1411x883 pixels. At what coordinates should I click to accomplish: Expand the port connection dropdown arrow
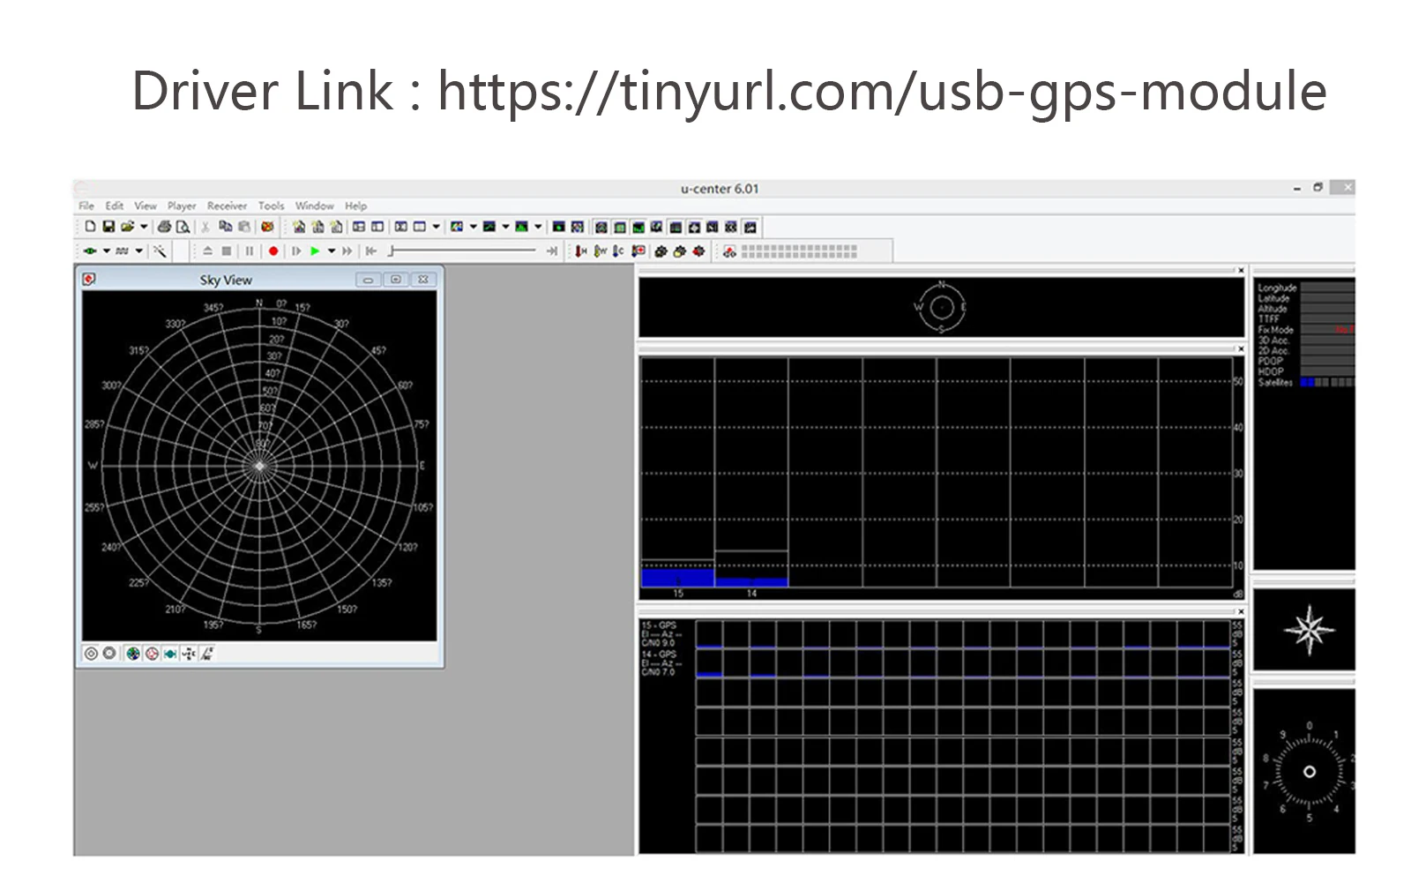click(x=106, y=251)
